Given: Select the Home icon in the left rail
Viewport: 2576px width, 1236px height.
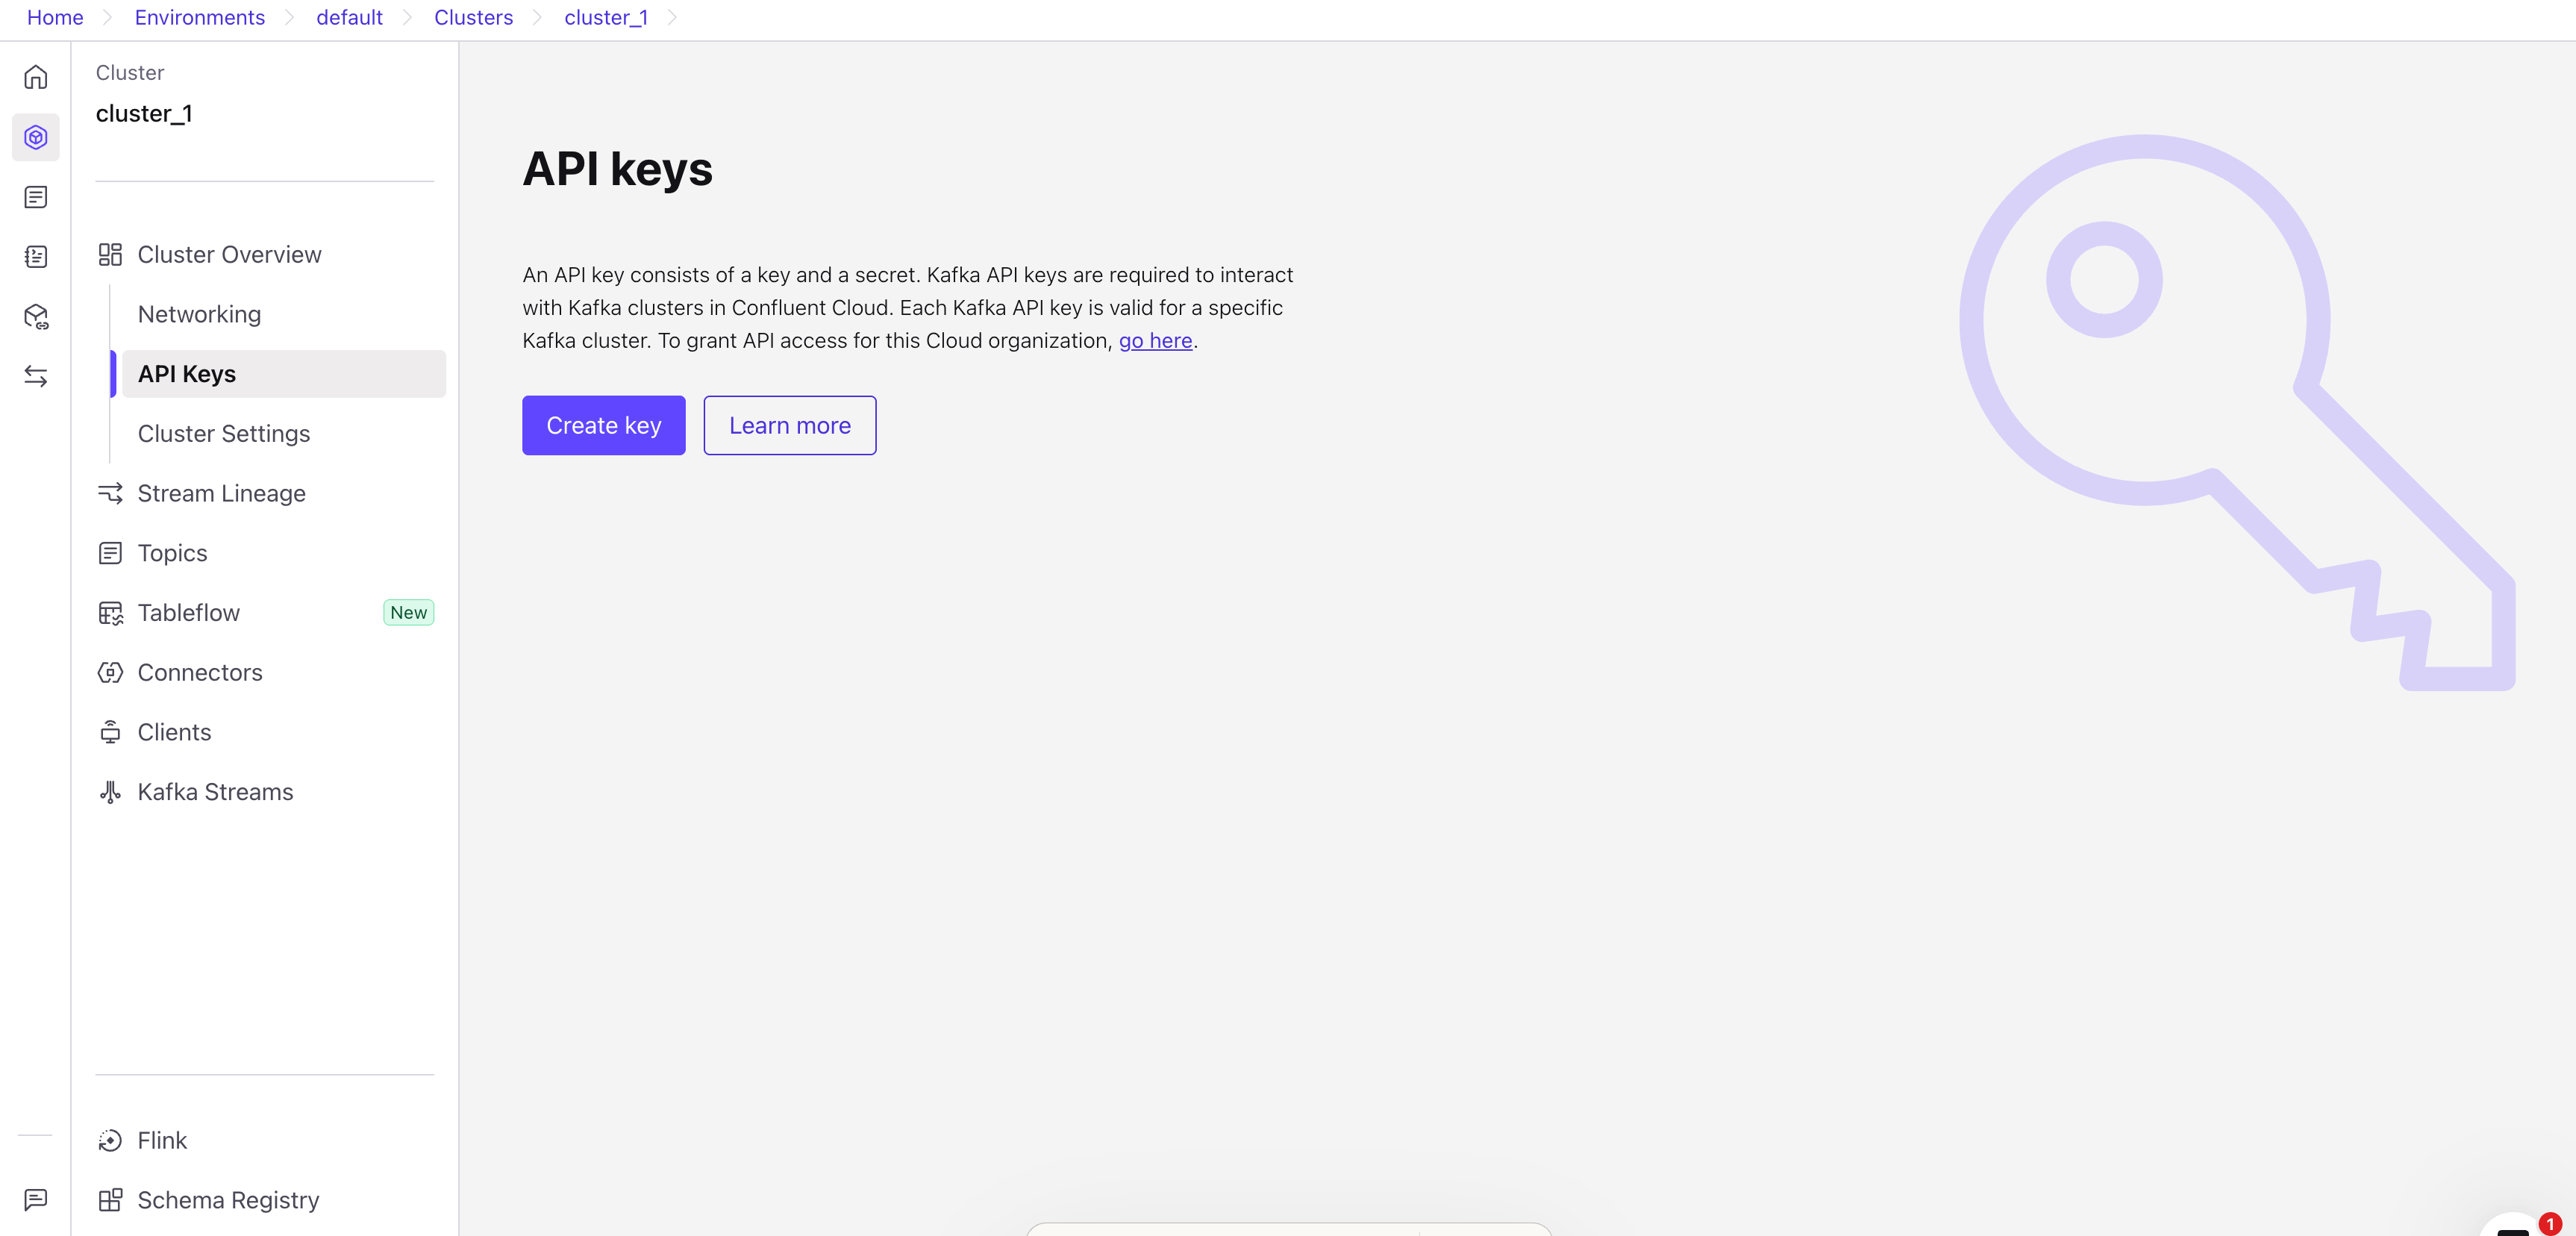Looking at the screenshot, I should point(35,77).
